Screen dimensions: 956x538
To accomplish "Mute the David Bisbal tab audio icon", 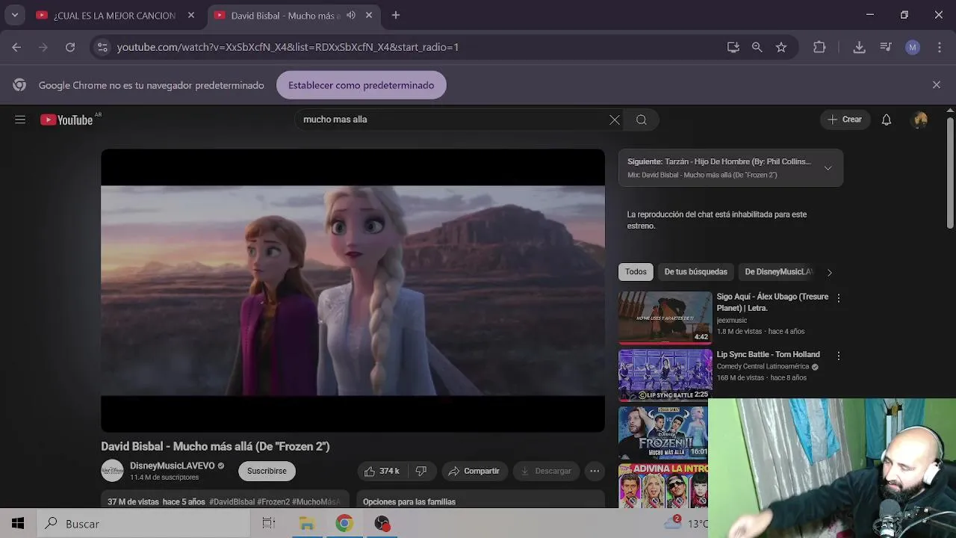I will 351,15.
